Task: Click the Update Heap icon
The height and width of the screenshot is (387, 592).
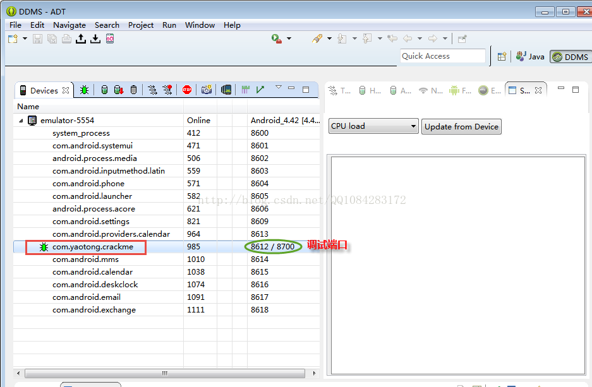Action: [105, 90]
